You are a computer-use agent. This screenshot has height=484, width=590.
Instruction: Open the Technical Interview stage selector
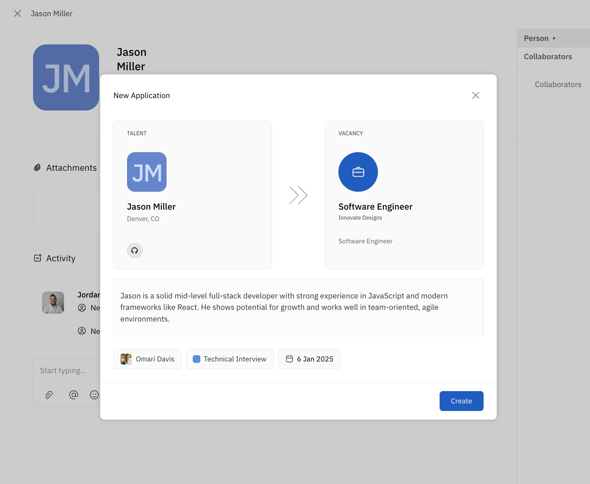click(230, 359)
